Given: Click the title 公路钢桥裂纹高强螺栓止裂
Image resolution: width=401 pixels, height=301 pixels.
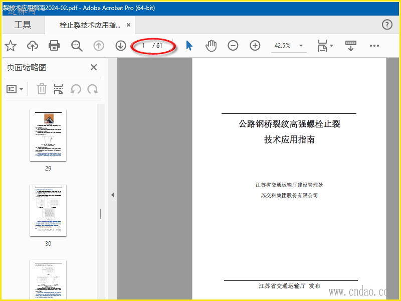Looking at the screenshot, I should [289, 124].
